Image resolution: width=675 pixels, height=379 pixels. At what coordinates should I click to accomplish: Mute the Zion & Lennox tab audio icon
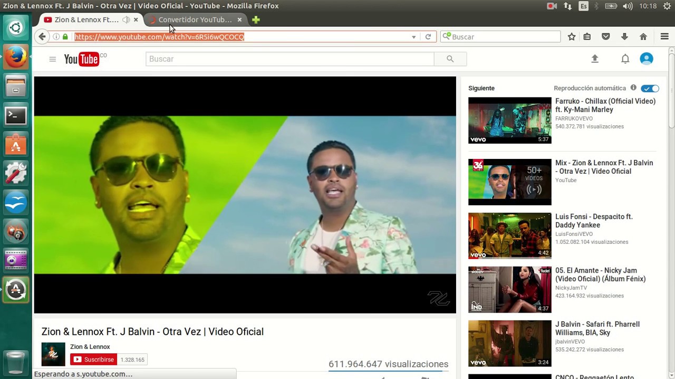click(x=126, y=19)
